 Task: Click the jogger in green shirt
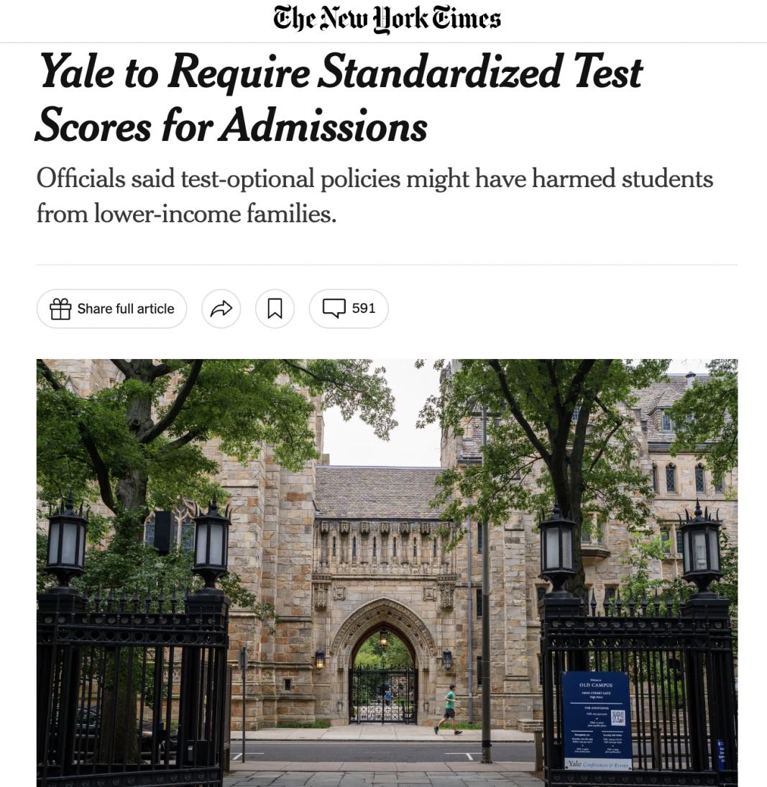pyautogui.click(x=449, y=710)
